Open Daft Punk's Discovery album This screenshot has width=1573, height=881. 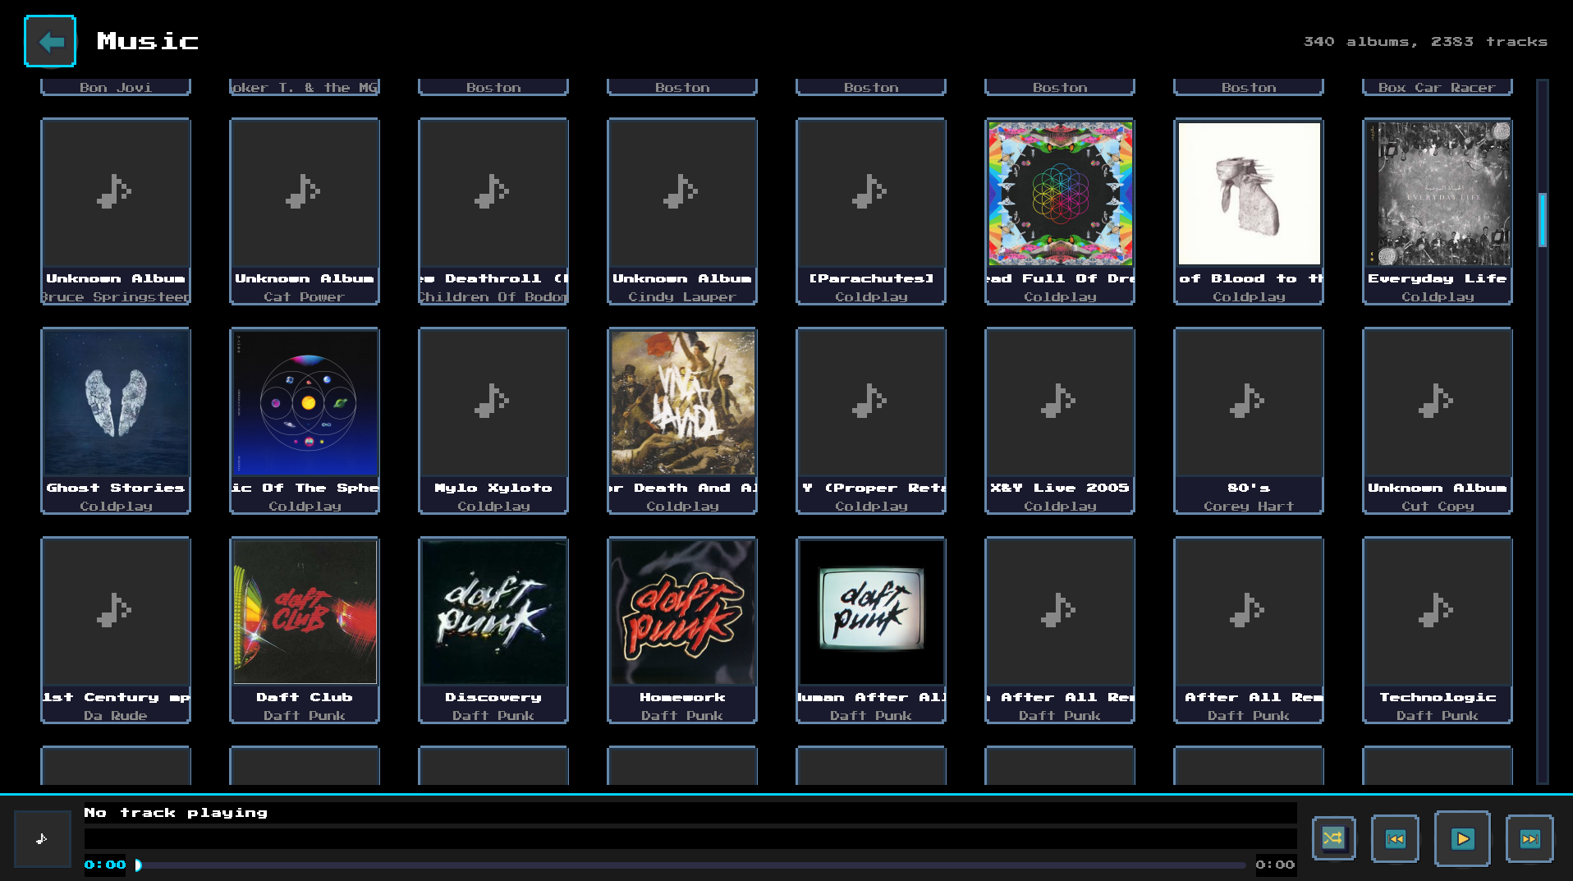click(493, 612)
